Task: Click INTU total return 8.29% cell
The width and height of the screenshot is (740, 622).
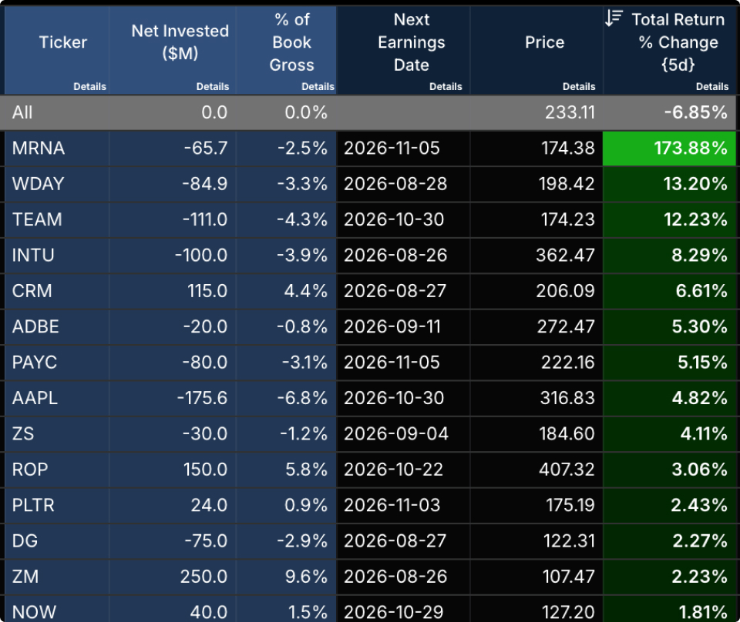Action: (x=669, y=256)
